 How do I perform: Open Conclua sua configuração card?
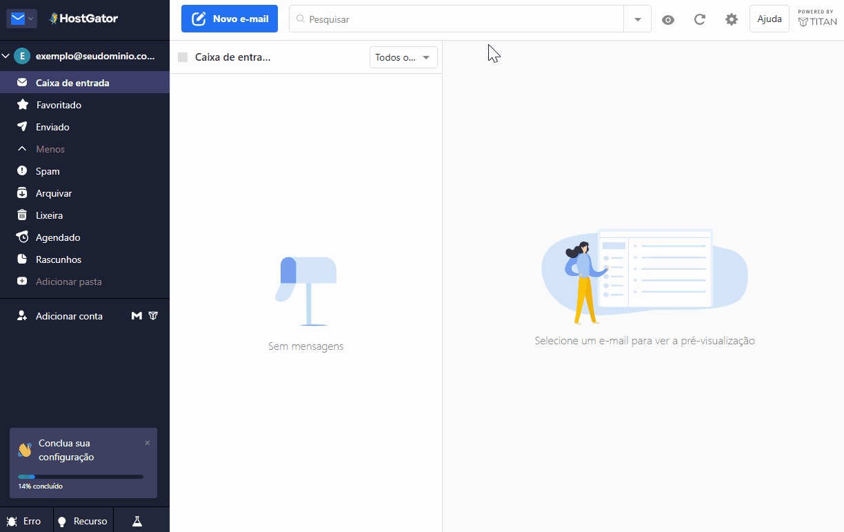pos(83,463)
